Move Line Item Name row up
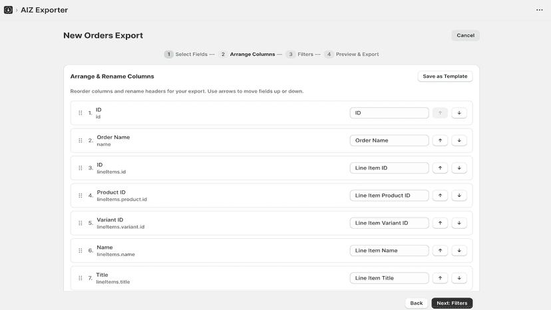This screenshot has width=551, height=310. tap(440, 251)
